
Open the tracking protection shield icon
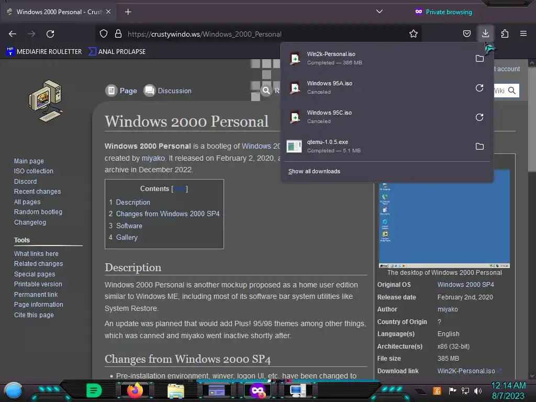click(104, 34)
